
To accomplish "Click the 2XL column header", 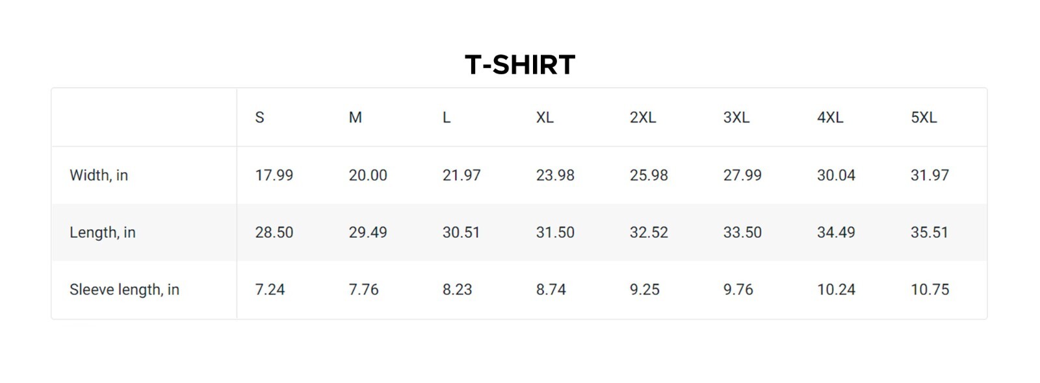I will pyautogui.click(x=642, y=117).
